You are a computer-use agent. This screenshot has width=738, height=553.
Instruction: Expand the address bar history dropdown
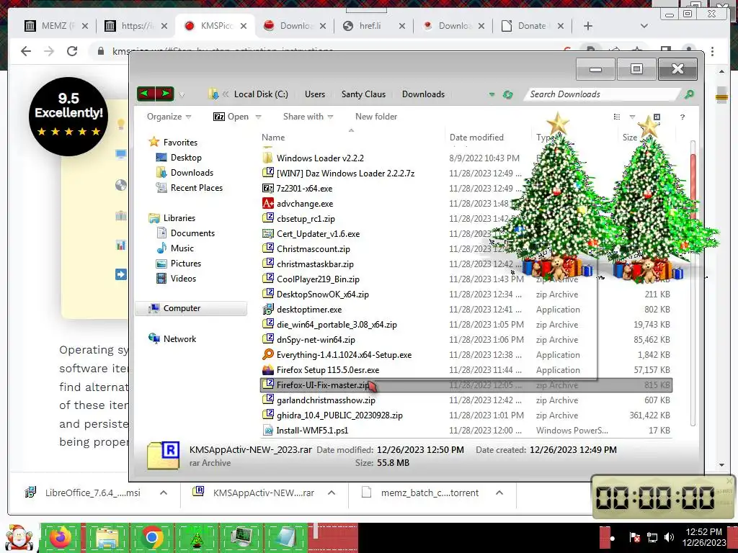tap(492, 94)
